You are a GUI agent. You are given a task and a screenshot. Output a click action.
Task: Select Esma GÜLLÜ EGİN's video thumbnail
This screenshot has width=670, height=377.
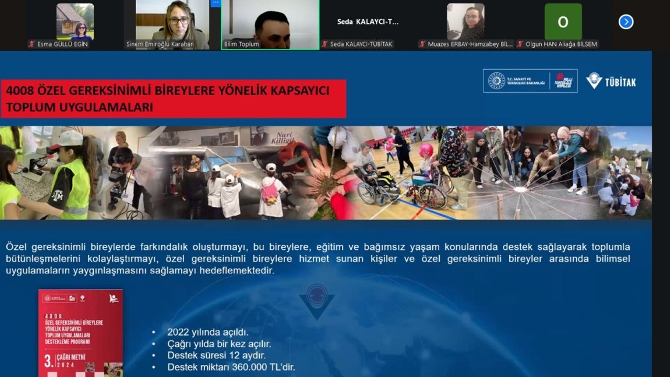point(75,22)
